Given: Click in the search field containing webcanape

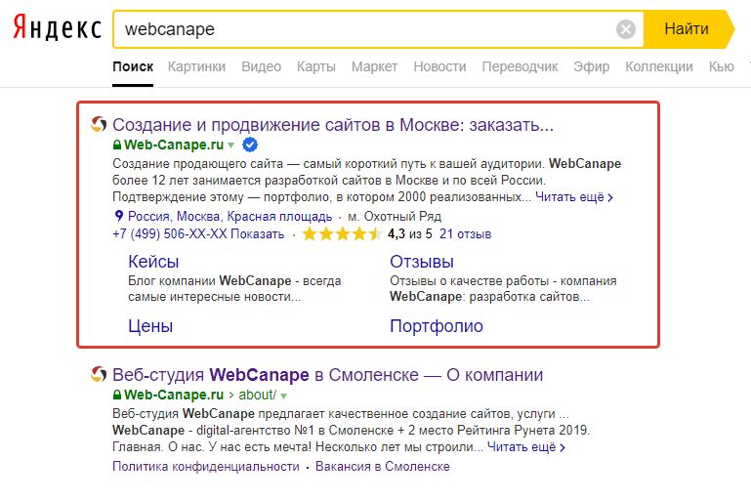Looking at the screenshot, I should 361,29.
